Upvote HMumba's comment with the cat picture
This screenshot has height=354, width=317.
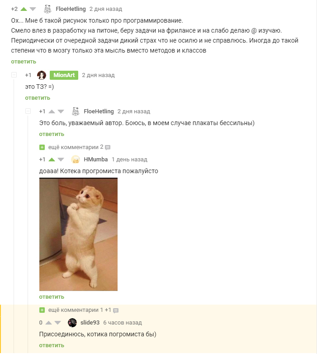point(52,160)
